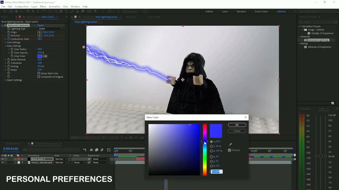Open Mode dropdown for Black Solid 2
The width and height of the screenshot is (339, 190).
61,159
